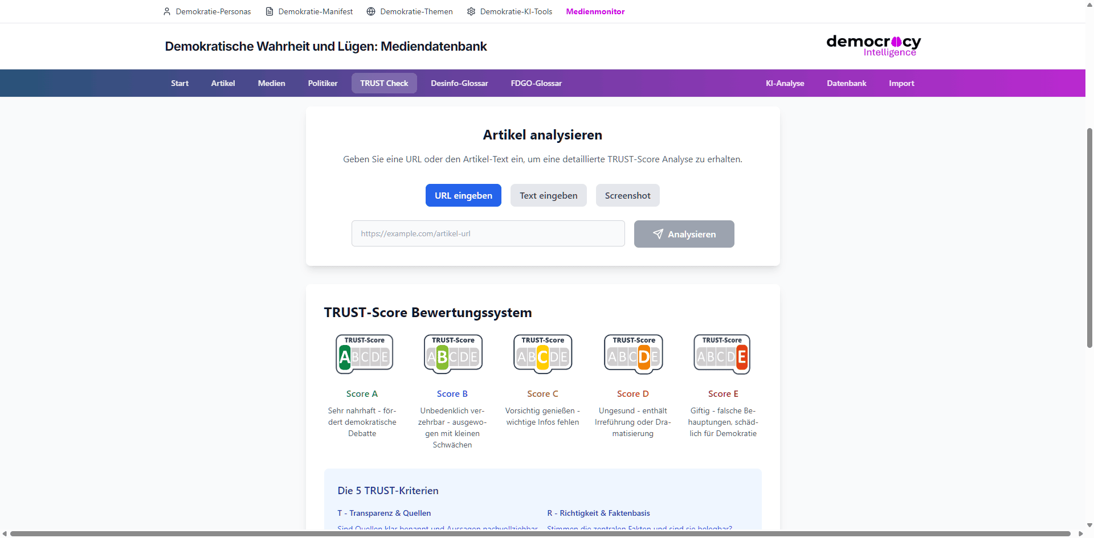Click the Analysieren button
The image size is (1094, 538).
(684, 234)
